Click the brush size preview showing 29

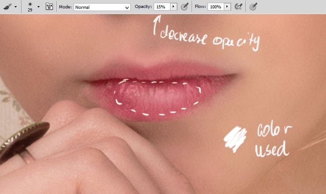(x=30, y=7)
